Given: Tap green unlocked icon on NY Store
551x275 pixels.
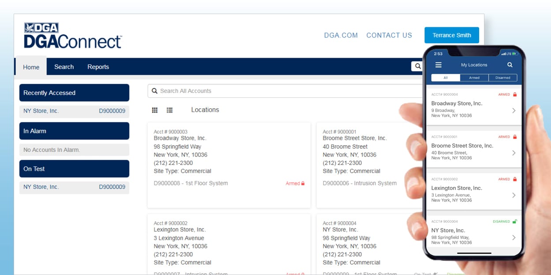Looking at the screenshot, I should click(514, 222).
